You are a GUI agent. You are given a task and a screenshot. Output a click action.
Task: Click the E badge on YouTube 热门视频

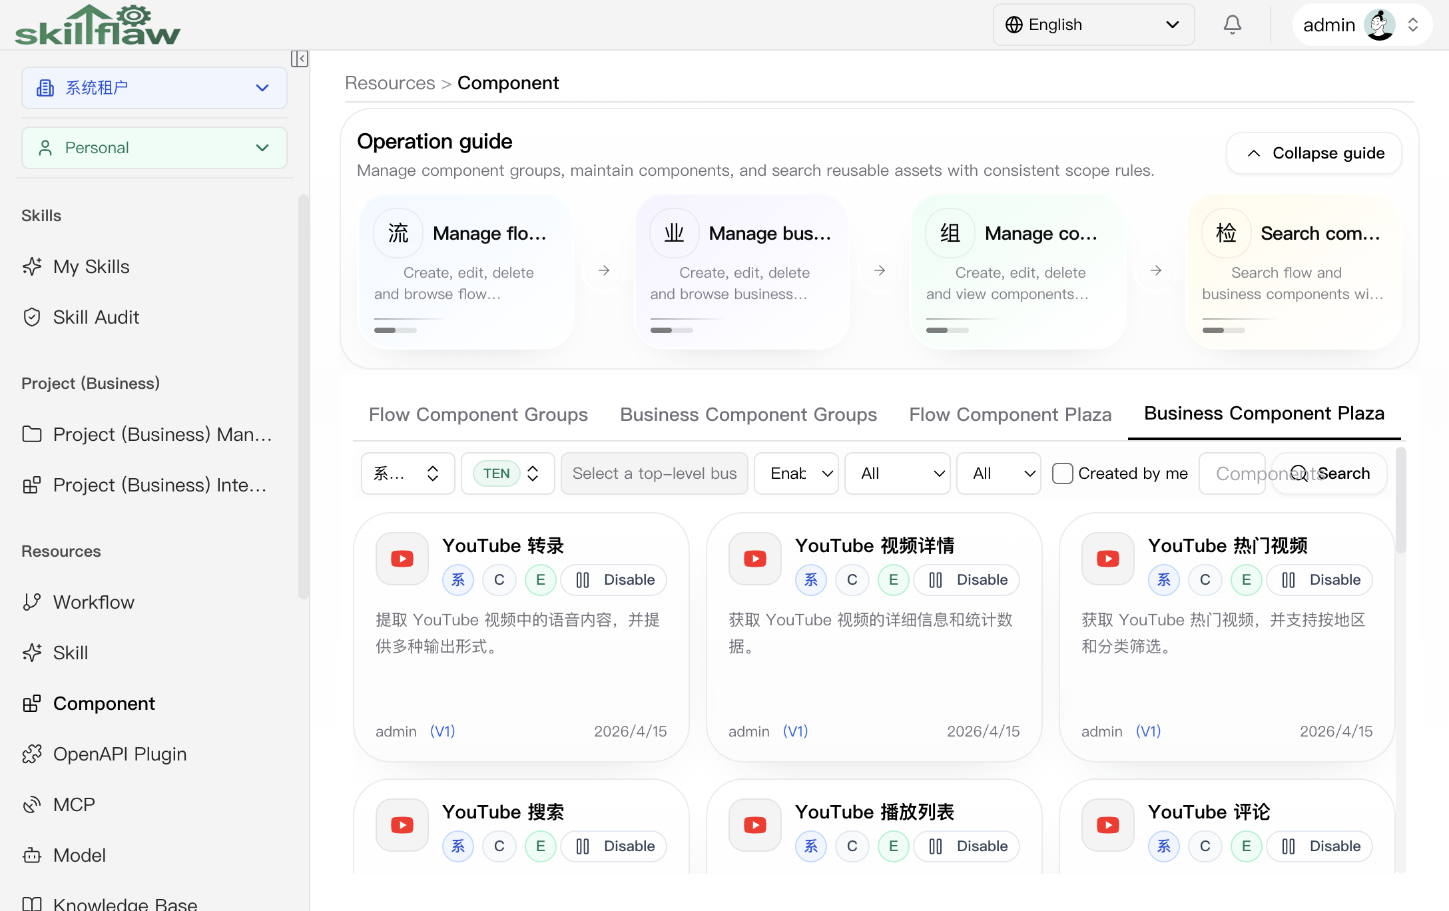pyautogui.click(x=1247, y=580)
